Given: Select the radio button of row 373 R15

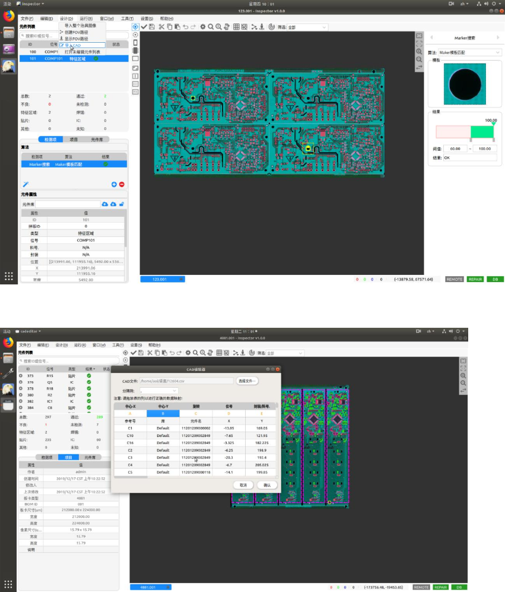Looking at the screenshot, I should (21, 376).
